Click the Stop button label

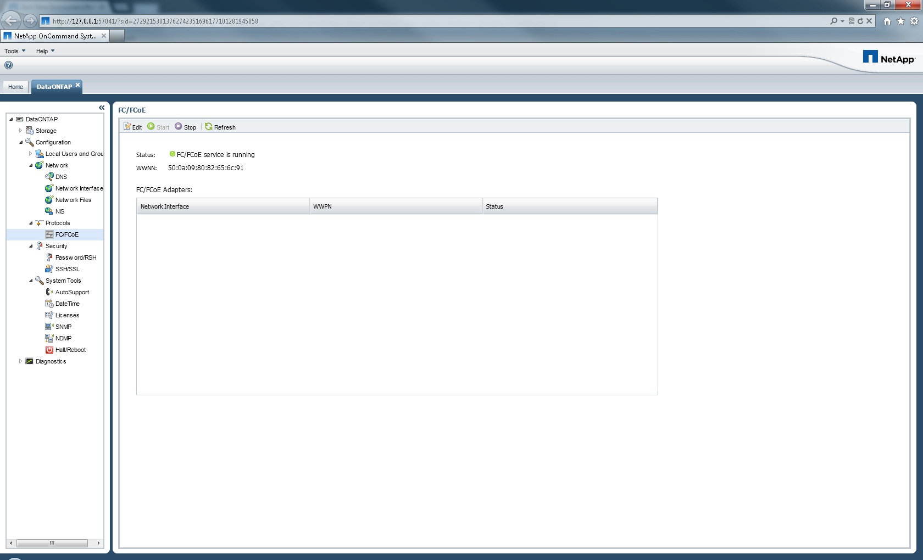point(190,127)
